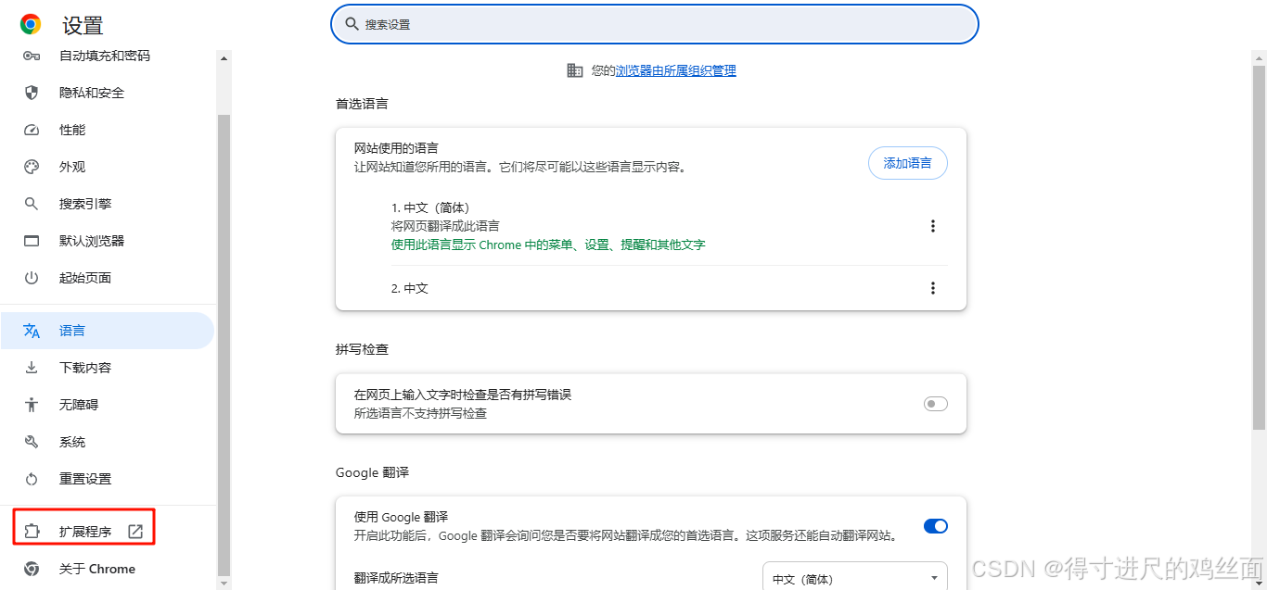The width and height of the screenshot is (1267, 590).
Task: Click the 搜索设置 search field
Action: point(655,24)
